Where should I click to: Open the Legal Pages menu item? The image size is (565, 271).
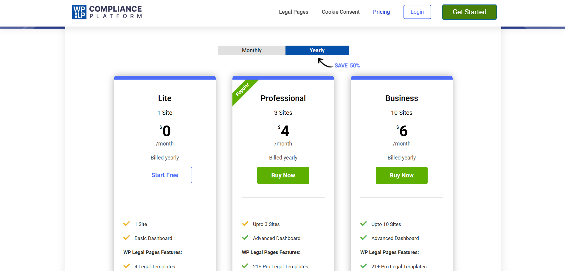pyautogui.click(x=293, y=12)
